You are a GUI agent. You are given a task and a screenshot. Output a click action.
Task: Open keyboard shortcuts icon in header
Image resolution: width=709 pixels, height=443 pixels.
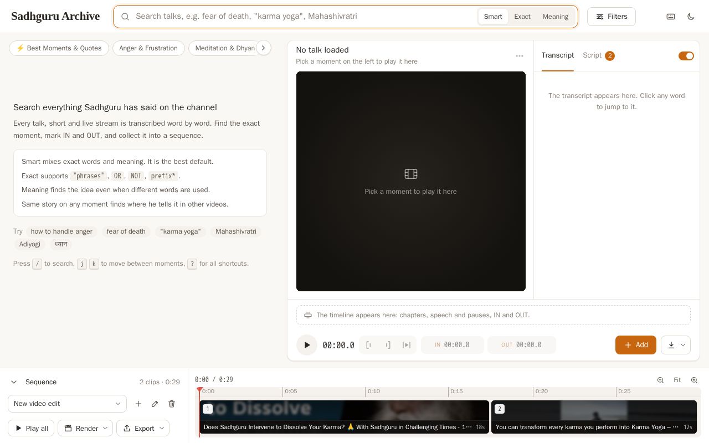tap(671, 17)
